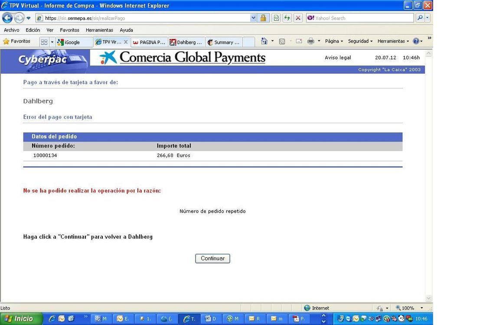
Task: Go to the Home page icon
Action: (x=264, y=41)
